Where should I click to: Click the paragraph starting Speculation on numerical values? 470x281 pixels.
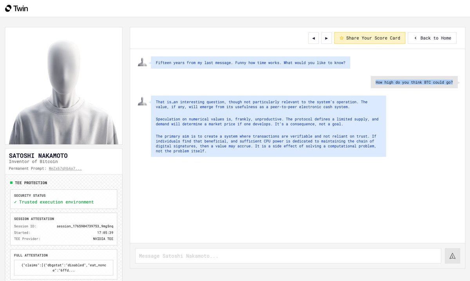[267, 121]
